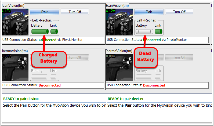Click 'Connected via PhysioMonitor' status under the charged battery
Screen dimensions: 214x126
61,40
